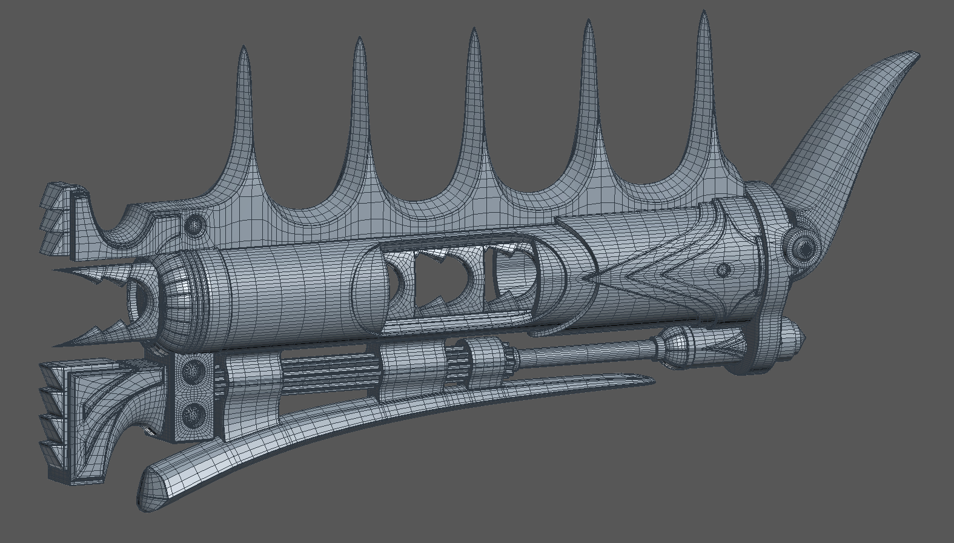The height and width of the screenshot is (543, 954).
Task: Click the circular pivot joint below the horn
Action: (x=804, y=248)
